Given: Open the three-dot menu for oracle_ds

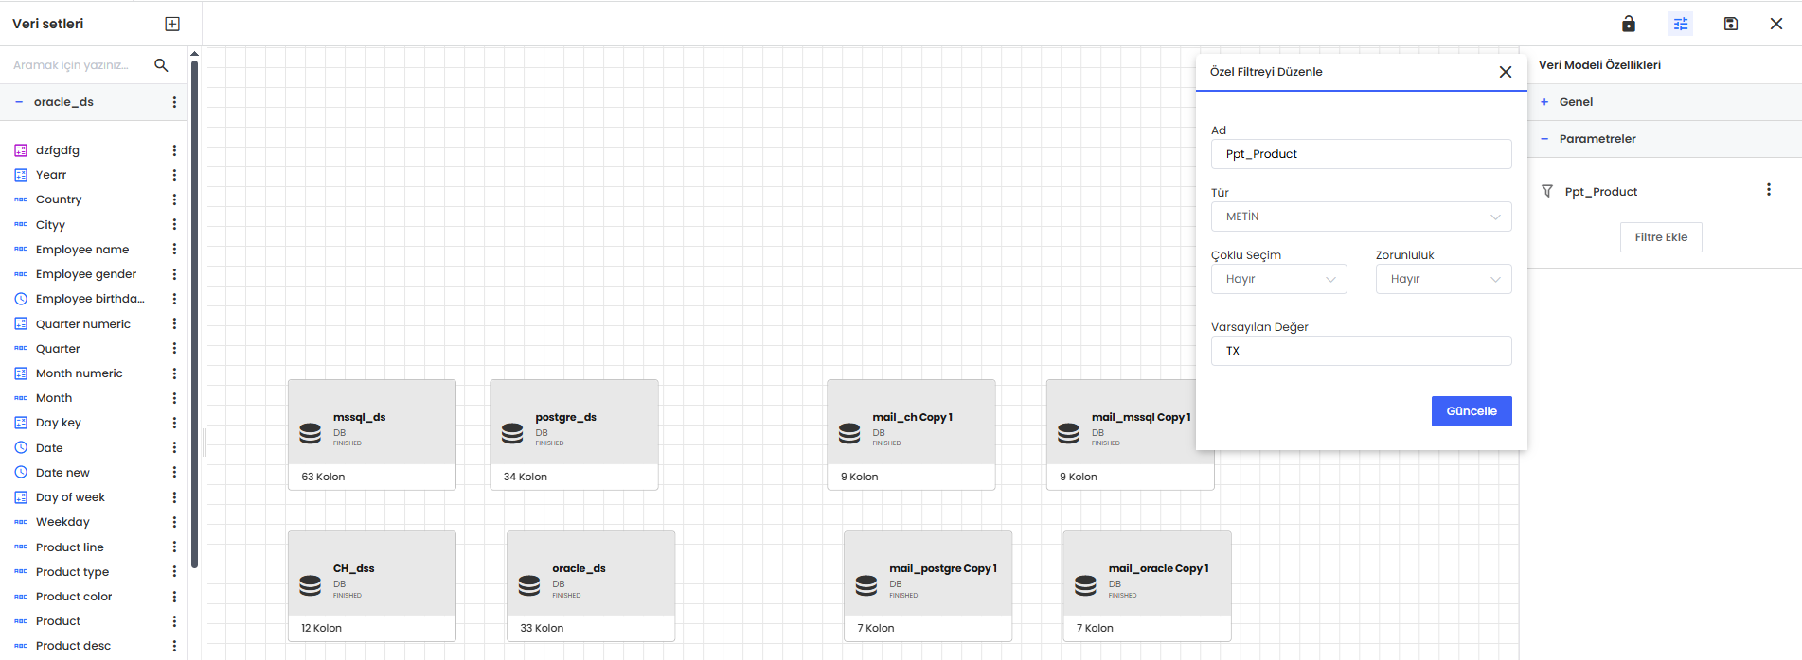Looking at the screenshot, I should [x=174, y=102].
